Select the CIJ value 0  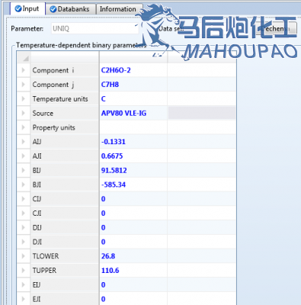(133, 199)
